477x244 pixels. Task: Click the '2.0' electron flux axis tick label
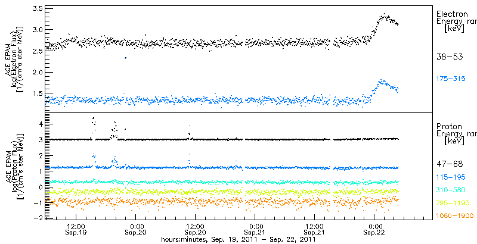coord(38,72)
